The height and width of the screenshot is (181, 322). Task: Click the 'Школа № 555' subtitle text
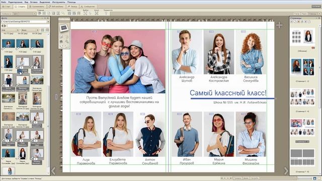click(x=240, y=102)
